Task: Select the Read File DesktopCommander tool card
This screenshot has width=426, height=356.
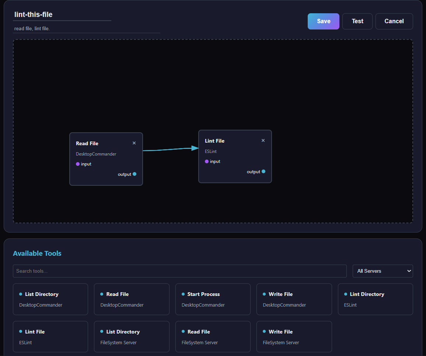Action: tap(132, 299)
